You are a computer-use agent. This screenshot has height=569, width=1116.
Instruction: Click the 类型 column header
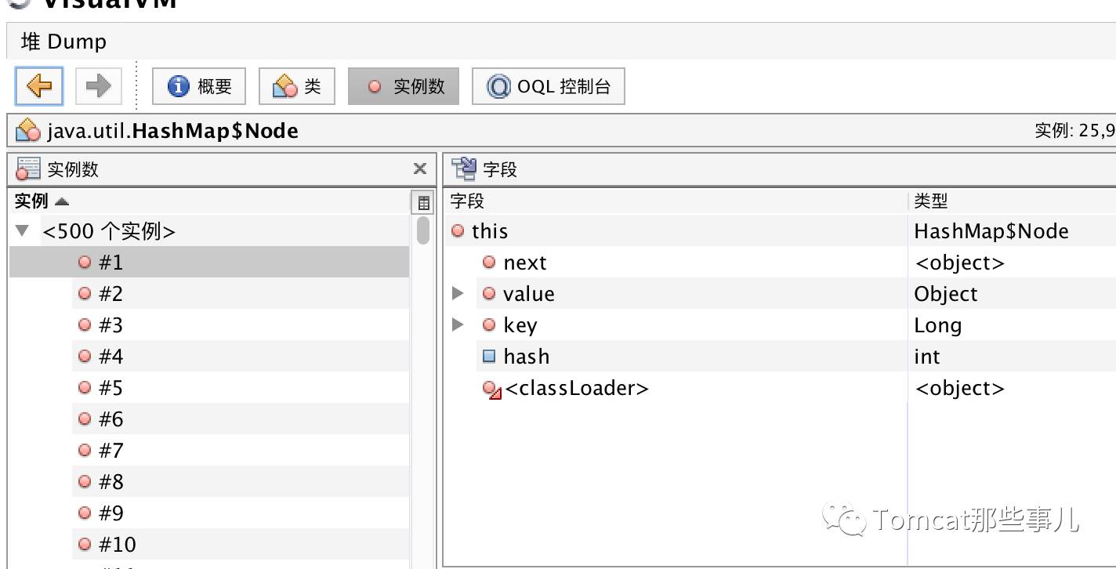1012,201
